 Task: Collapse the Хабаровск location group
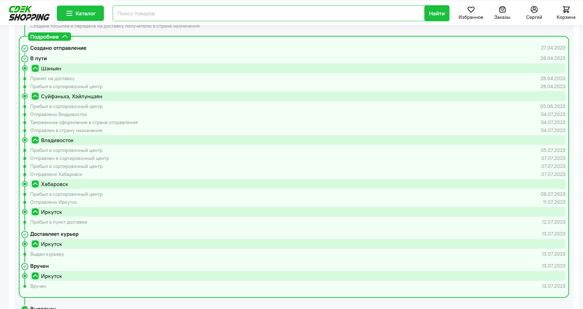(x=35, y=184)
